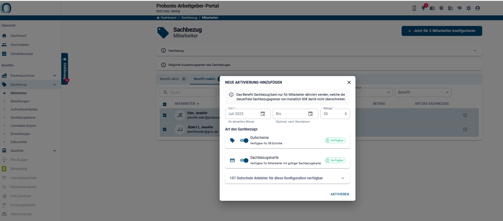Uncheck the select-all checkbox in table header
Viewport: 503px width, 221px height.
click(164, 104)
